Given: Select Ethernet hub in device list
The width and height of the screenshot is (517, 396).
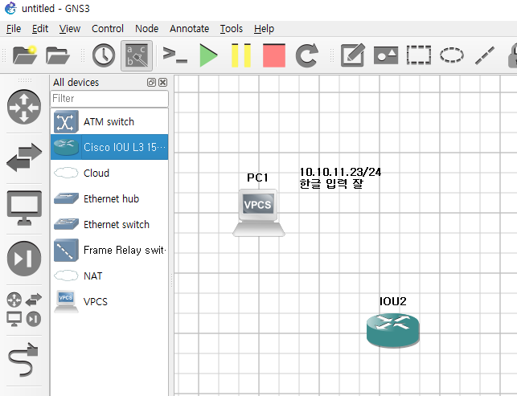Looking at the screenshot, I should pos(109,198).
